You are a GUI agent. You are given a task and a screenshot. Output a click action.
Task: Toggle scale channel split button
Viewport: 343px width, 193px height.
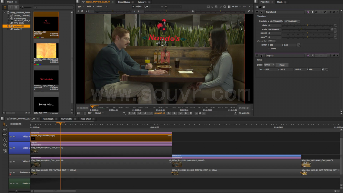coord(332,30)
